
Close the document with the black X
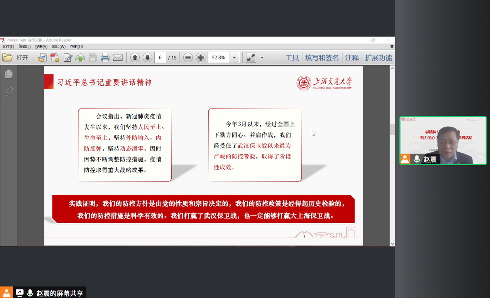pos(392,46)
